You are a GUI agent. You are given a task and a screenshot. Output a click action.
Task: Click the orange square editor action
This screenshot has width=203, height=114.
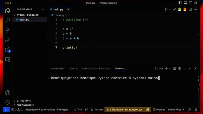[185, 9]
